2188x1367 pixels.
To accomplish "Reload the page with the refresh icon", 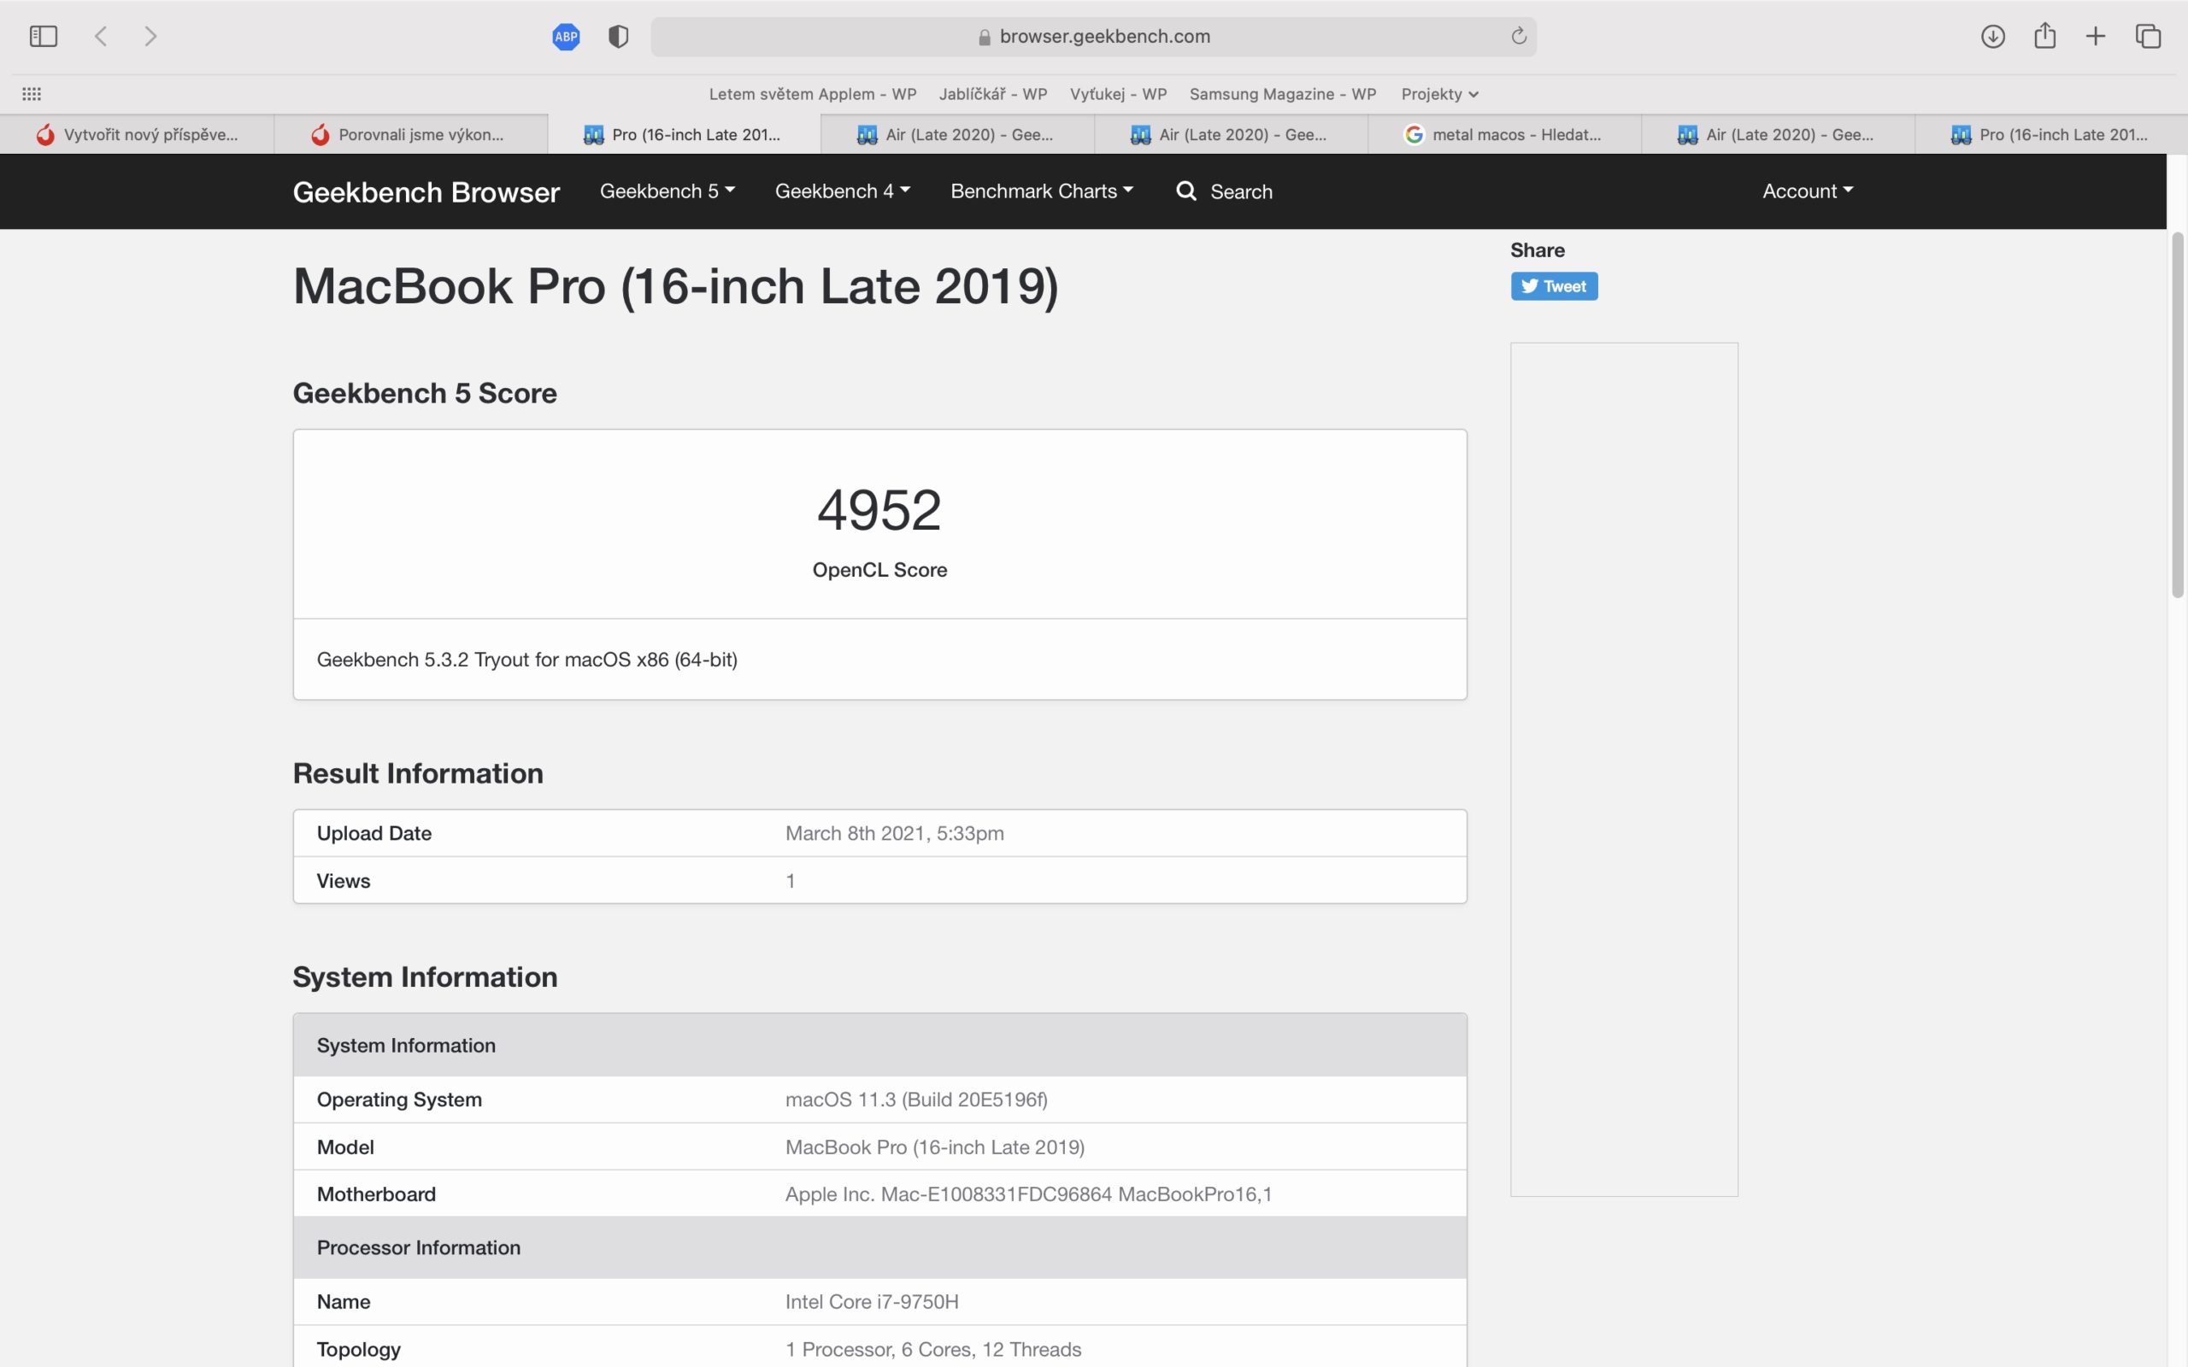I will [1518, 36].
